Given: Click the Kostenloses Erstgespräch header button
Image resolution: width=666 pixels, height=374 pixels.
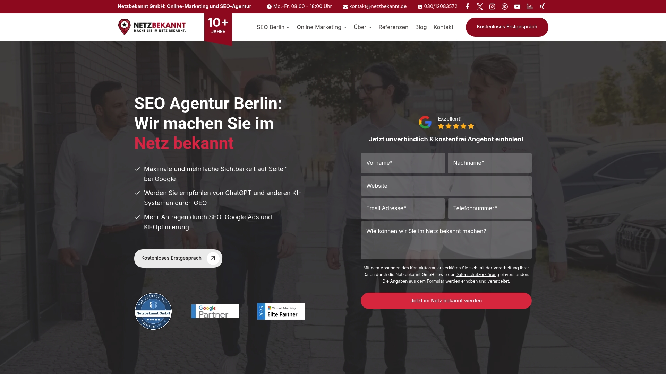Looking at the screenshot, I should point(507,27).
